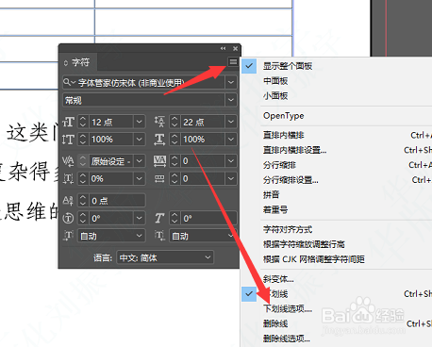
Task: Choose 小面板 from the menu
Action: pos(275,95)
